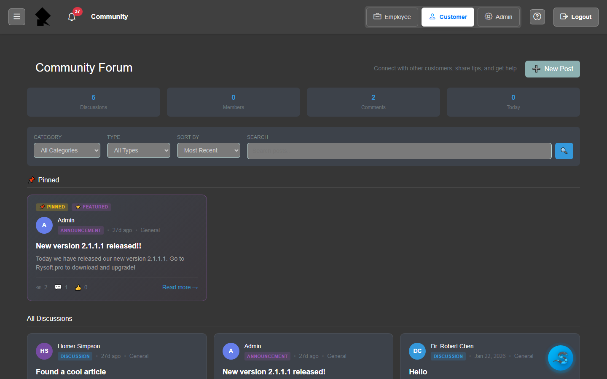The image size is (607, 379).
Task: Open Homer Simpson's post Found a cool article
Action: coord(71,372)
